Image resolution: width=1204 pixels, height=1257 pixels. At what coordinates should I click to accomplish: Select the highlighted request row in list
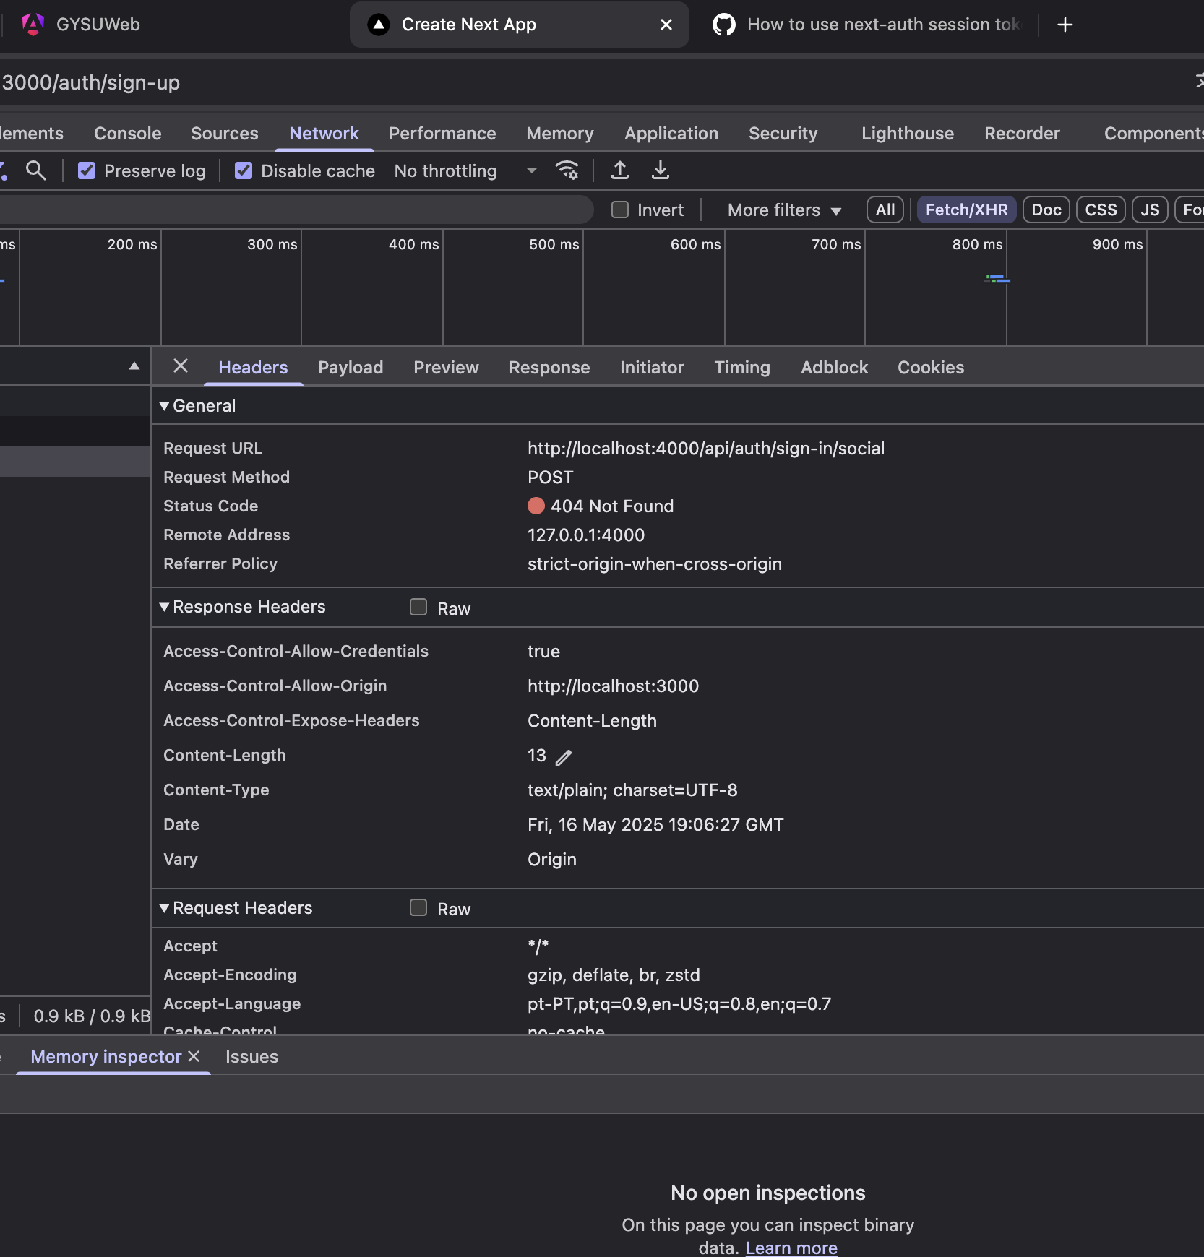point(75,462)
